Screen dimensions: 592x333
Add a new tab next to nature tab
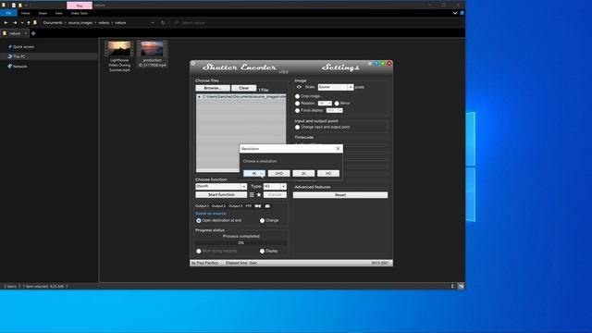click(33, 33)
